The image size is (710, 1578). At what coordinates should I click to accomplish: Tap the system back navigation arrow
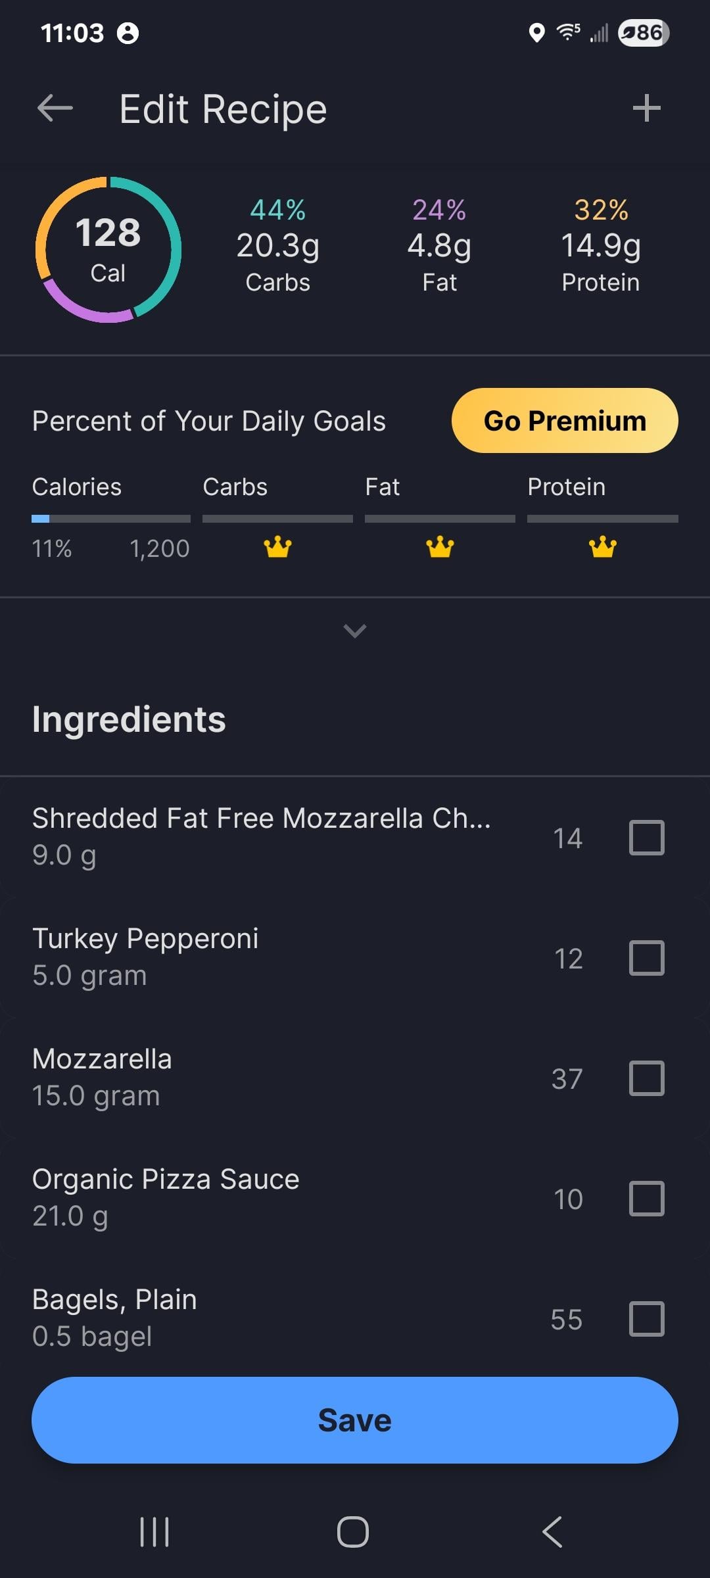click(552, 1532)
